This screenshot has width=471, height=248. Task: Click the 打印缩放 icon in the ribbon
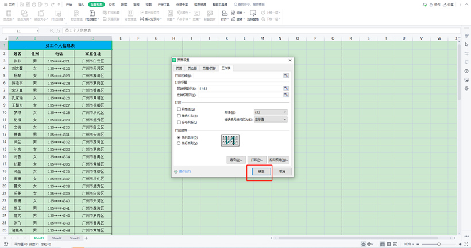pyautogui.click(x=92, y=15)
